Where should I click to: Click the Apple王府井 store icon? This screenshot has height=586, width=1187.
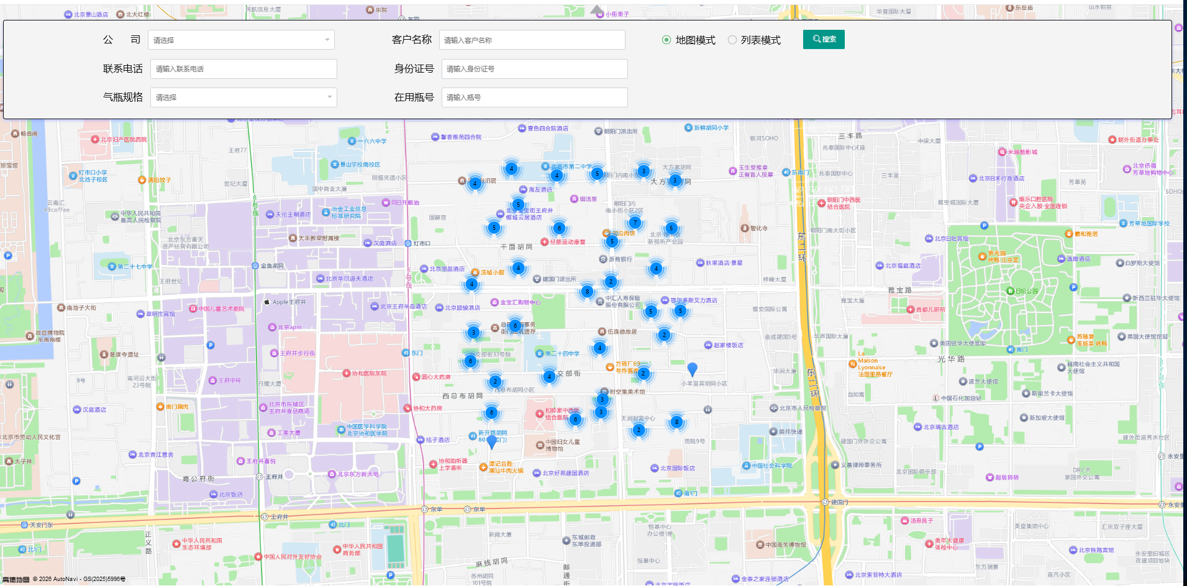(x=267, y=302)
